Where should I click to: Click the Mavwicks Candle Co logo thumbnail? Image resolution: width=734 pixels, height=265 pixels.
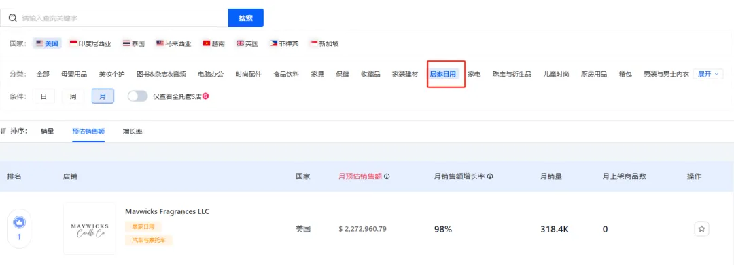(x=90, y=228)
